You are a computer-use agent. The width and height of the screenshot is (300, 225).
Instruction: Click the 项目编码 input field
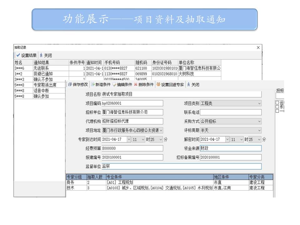(132, 103)
